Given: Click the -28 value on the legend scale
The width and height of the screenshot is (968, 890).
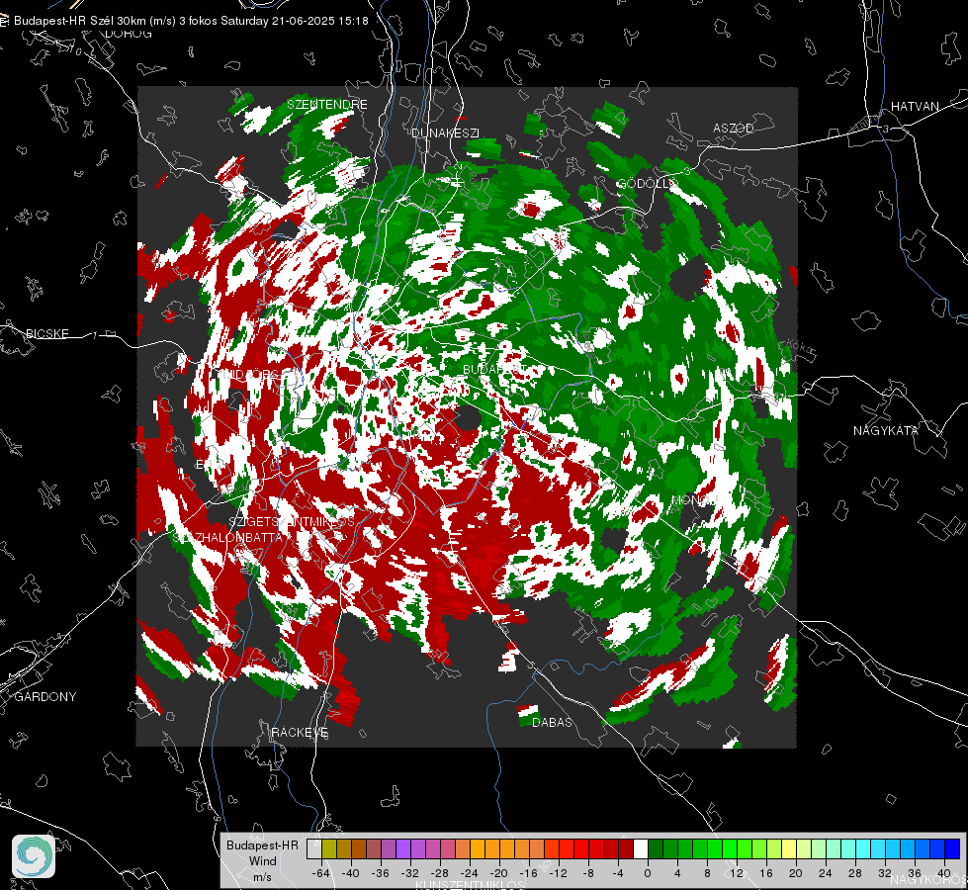Looking at the screenshot, I should [440, 873].
